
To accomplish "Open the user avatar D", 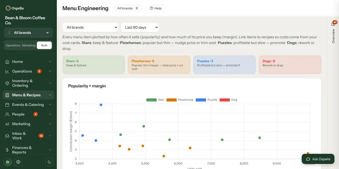I will [7, 162].
